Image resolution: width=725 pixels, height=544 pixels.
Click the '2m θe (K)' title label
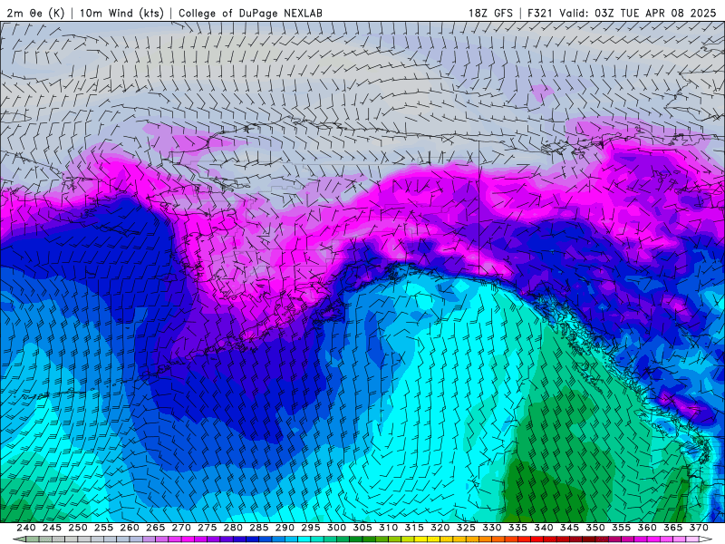[35, 13]
